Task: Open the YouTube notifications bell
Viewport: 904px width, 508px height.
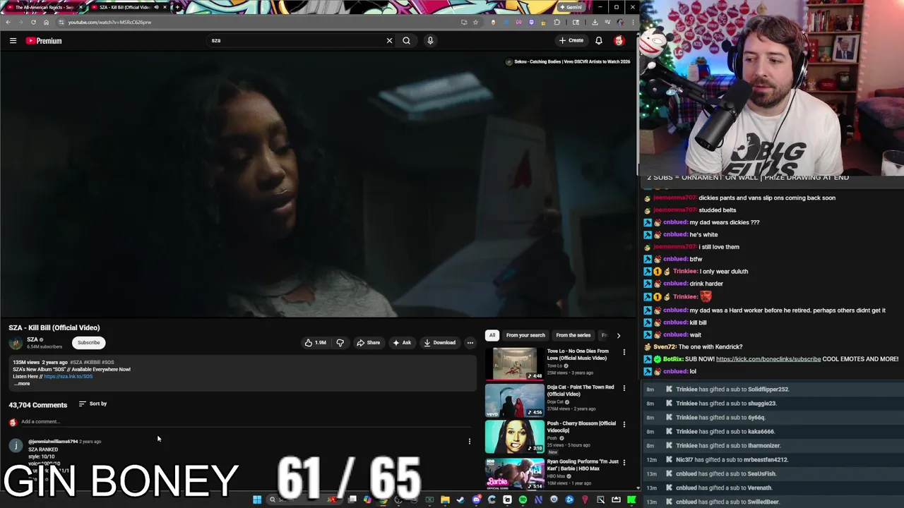Action: pyautogui.click(x=598, y=40)
